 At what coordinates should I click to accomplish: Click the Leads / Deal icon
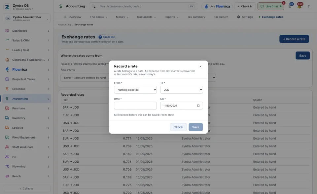click(x=7, y=50)
